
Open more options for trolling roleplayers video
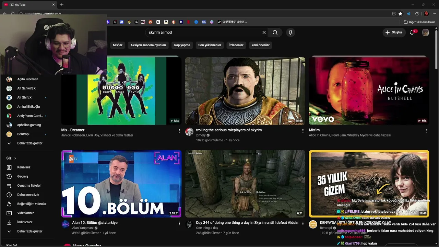[x=303, y=131]
